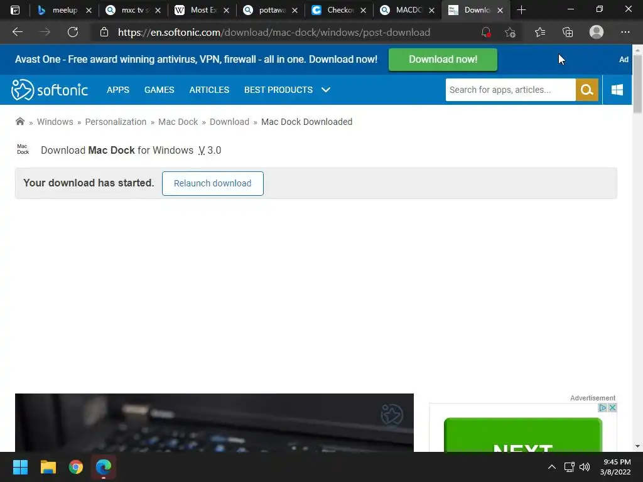
Task: Click the Mac Dock app icon
Action: point(23,149)
